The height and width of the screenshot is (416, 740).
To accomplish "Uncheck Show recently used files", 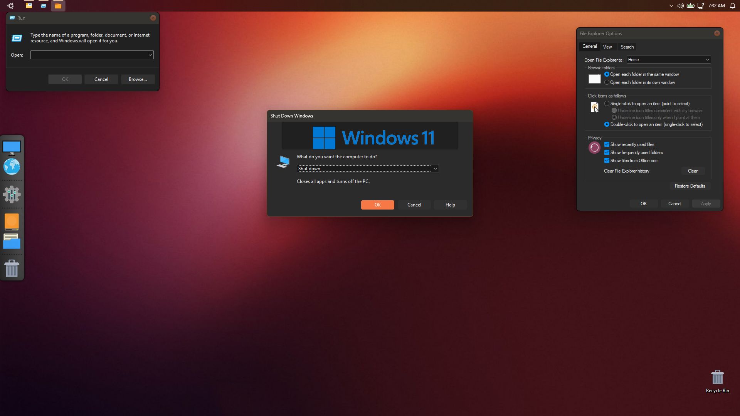I will coord(607,144).
